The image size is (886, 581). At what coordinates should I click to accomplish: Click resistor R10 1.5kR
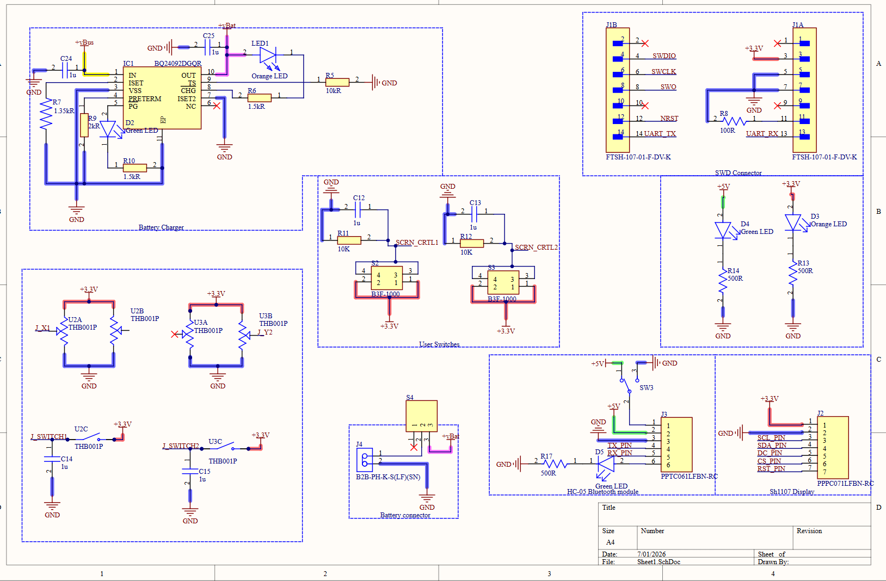(x=135, y=168)
